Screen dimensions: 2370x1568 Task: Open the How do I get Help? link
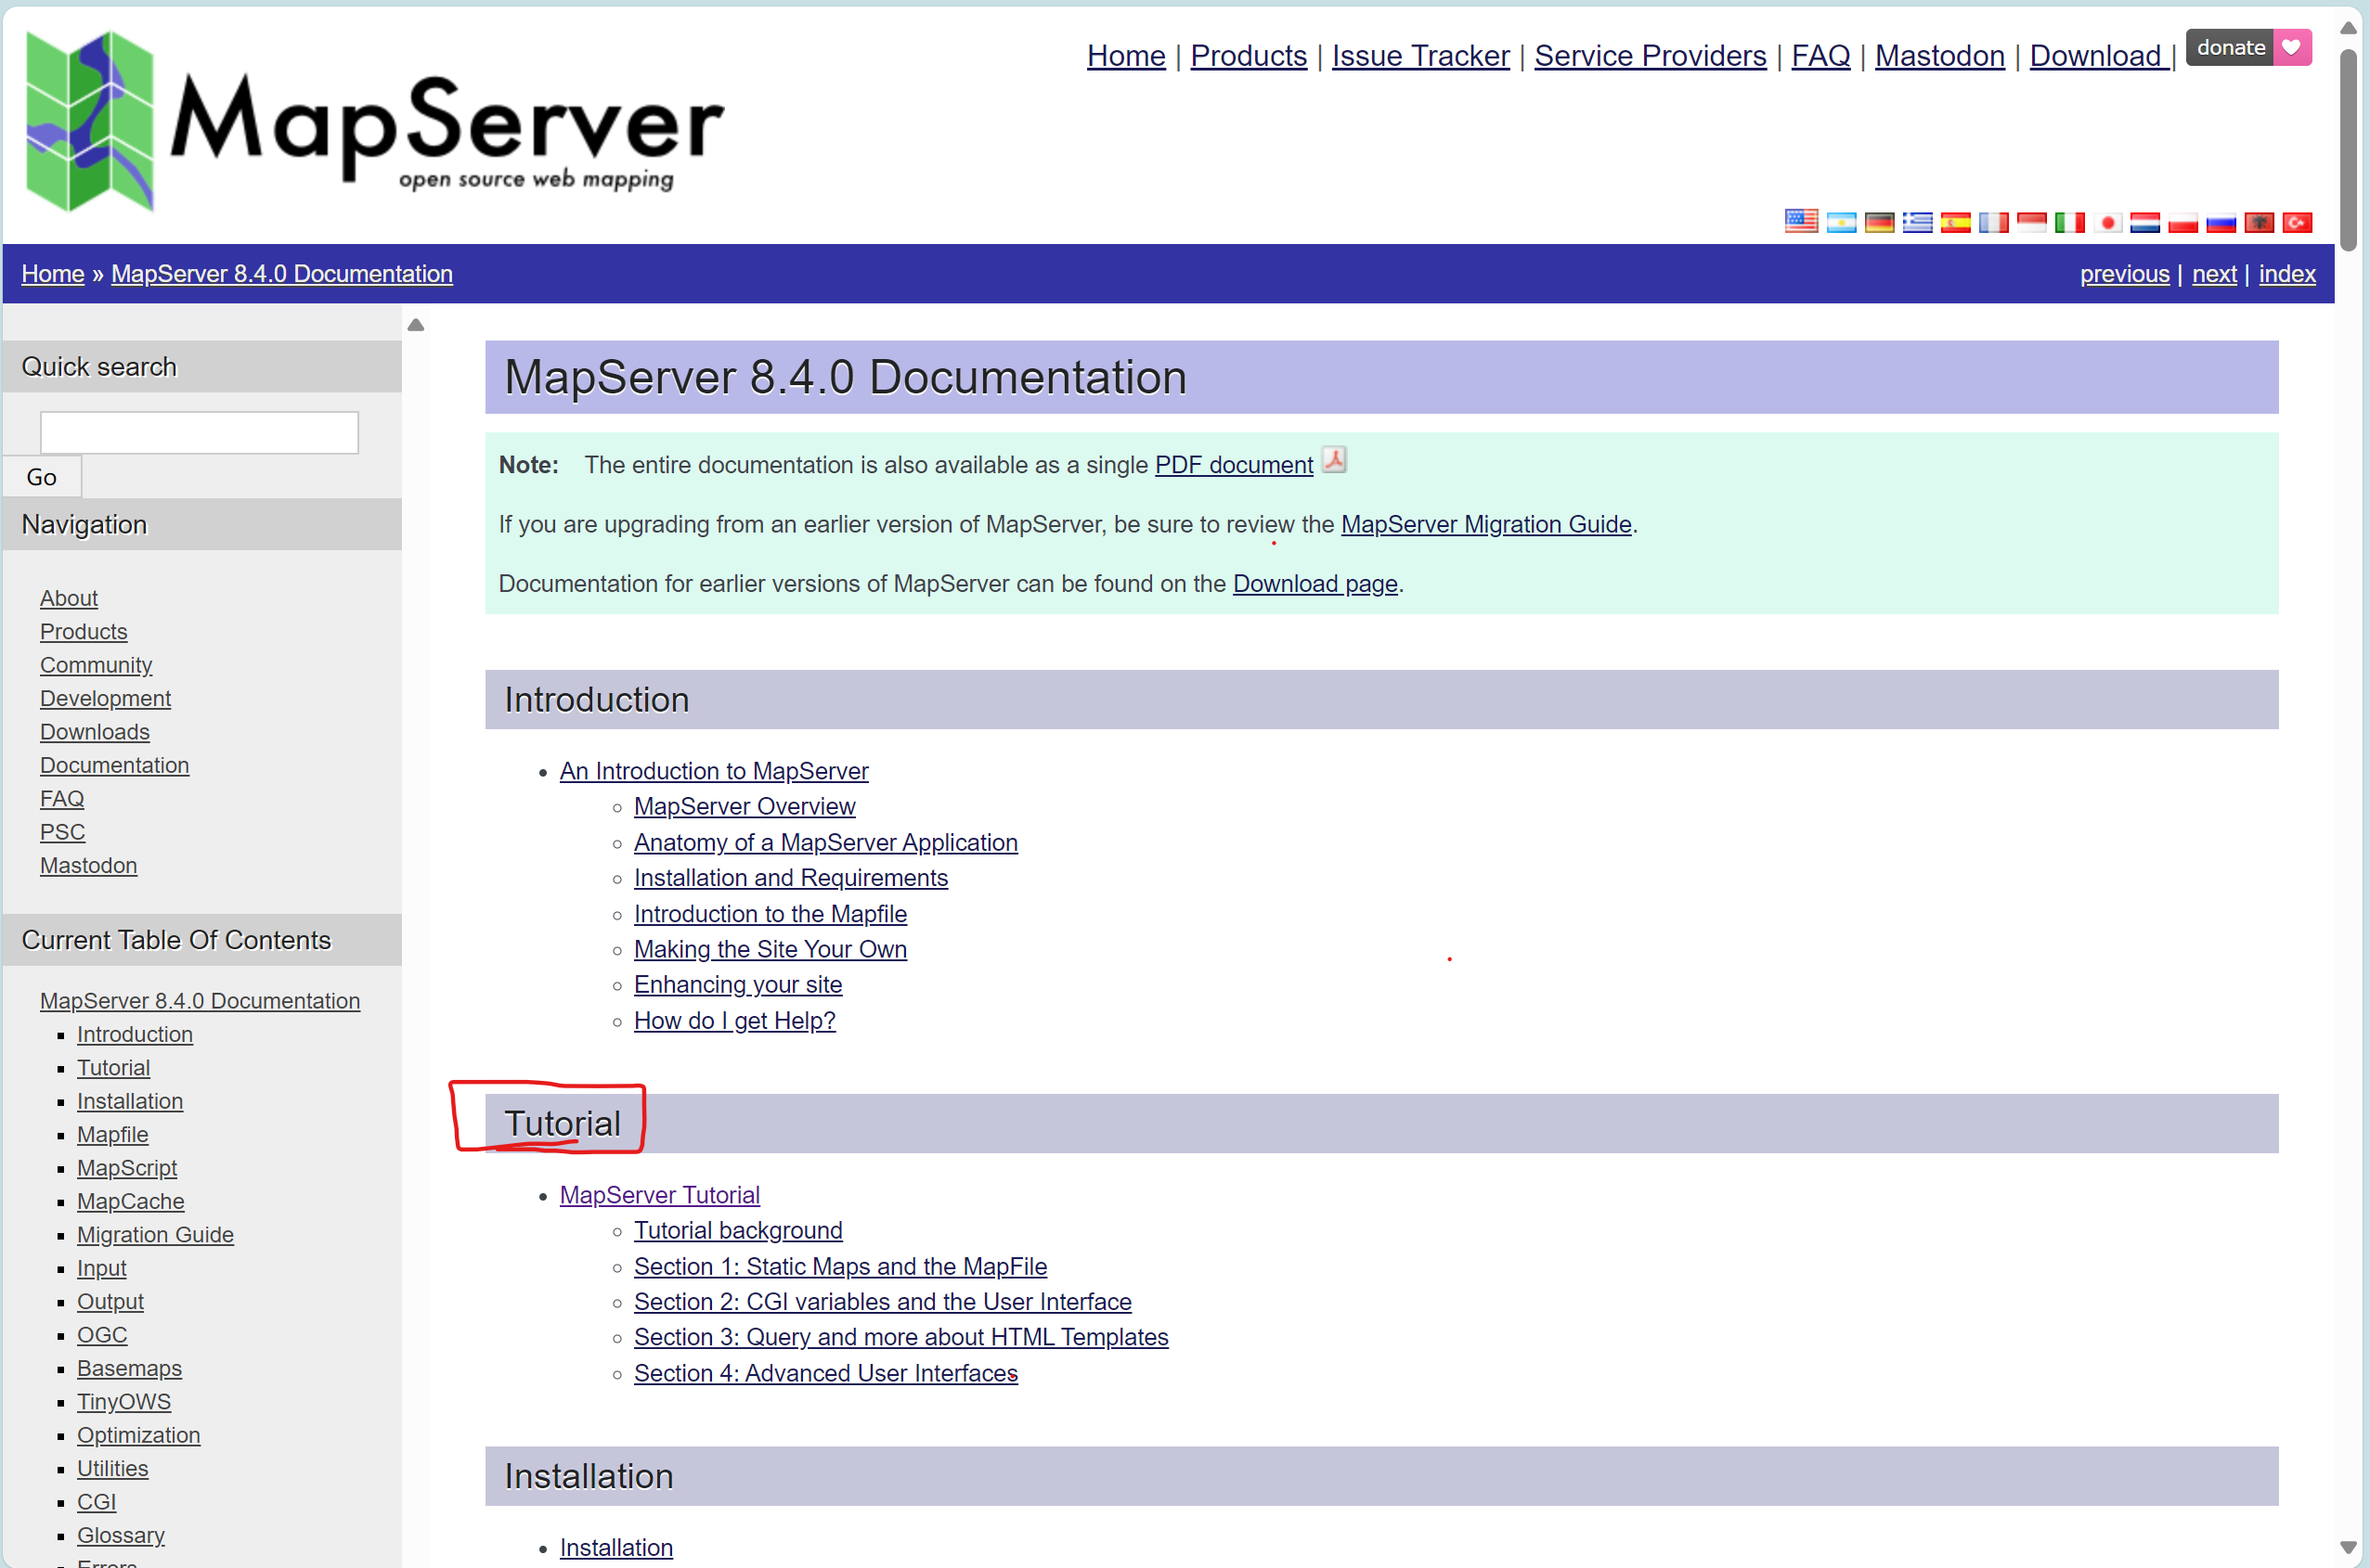click(734, 1020)
